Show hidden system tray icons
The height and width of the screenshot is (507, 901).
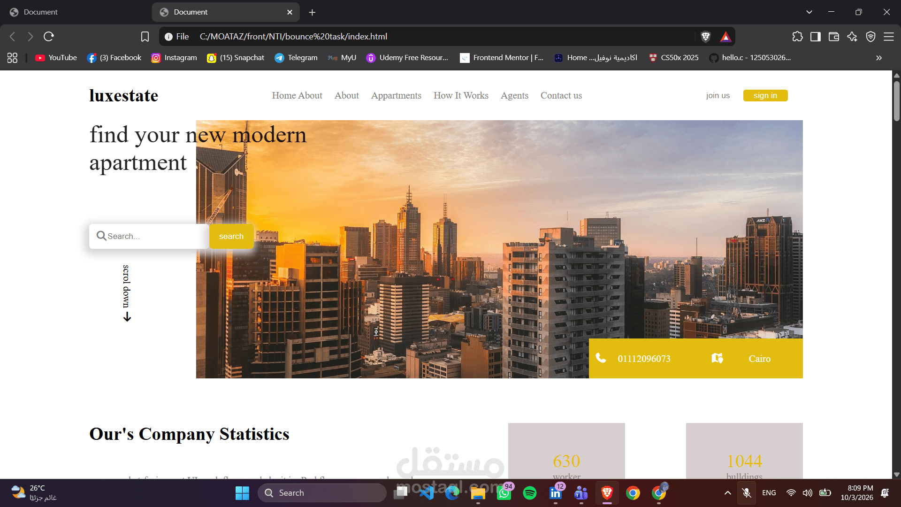click(727, 493)
